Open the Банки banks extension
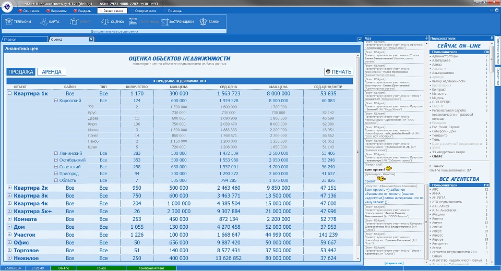The height and width of the screenshot is (271, 501). coord(209,22)
